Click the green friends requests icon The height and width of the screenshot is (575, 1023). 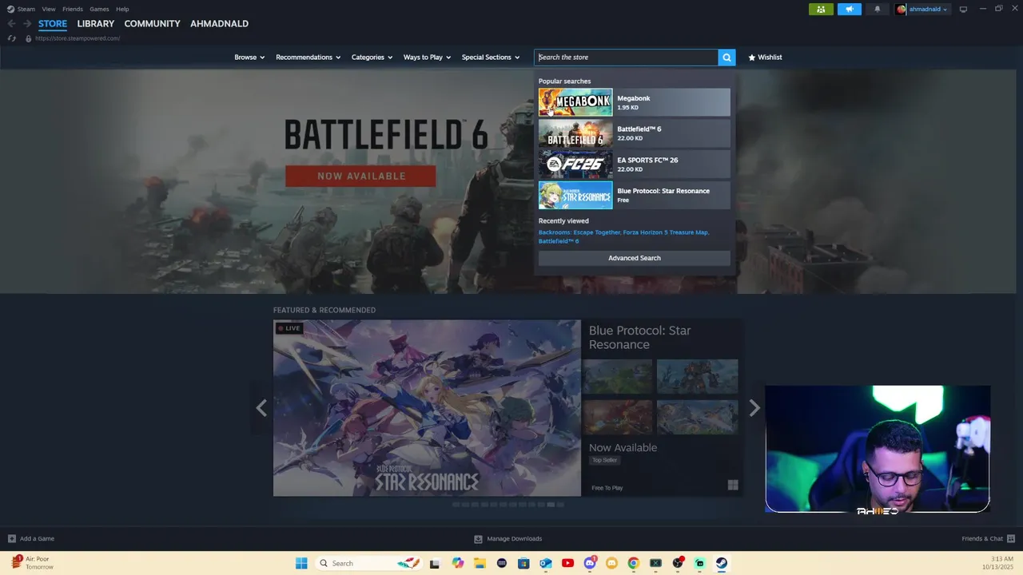pyautogui.click(x=821, y=10)
